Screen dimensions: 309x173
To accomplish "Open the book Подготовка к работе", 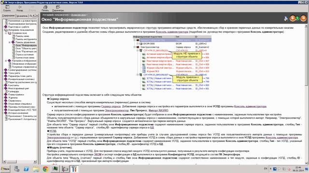I will (x=18, y=27).
